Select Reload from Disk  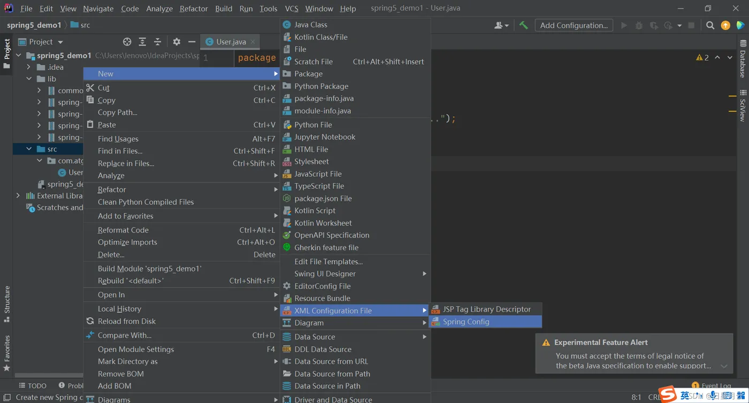point(182,321)
